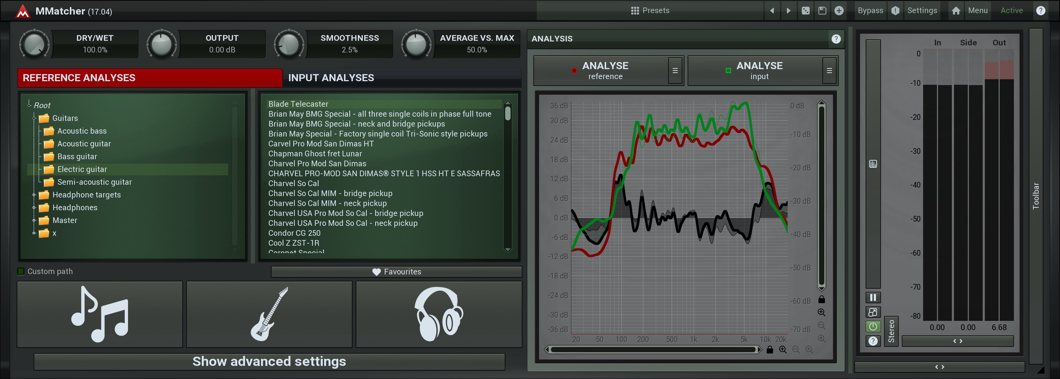
Task: Toggle the green meter power button
Action: 872,327
